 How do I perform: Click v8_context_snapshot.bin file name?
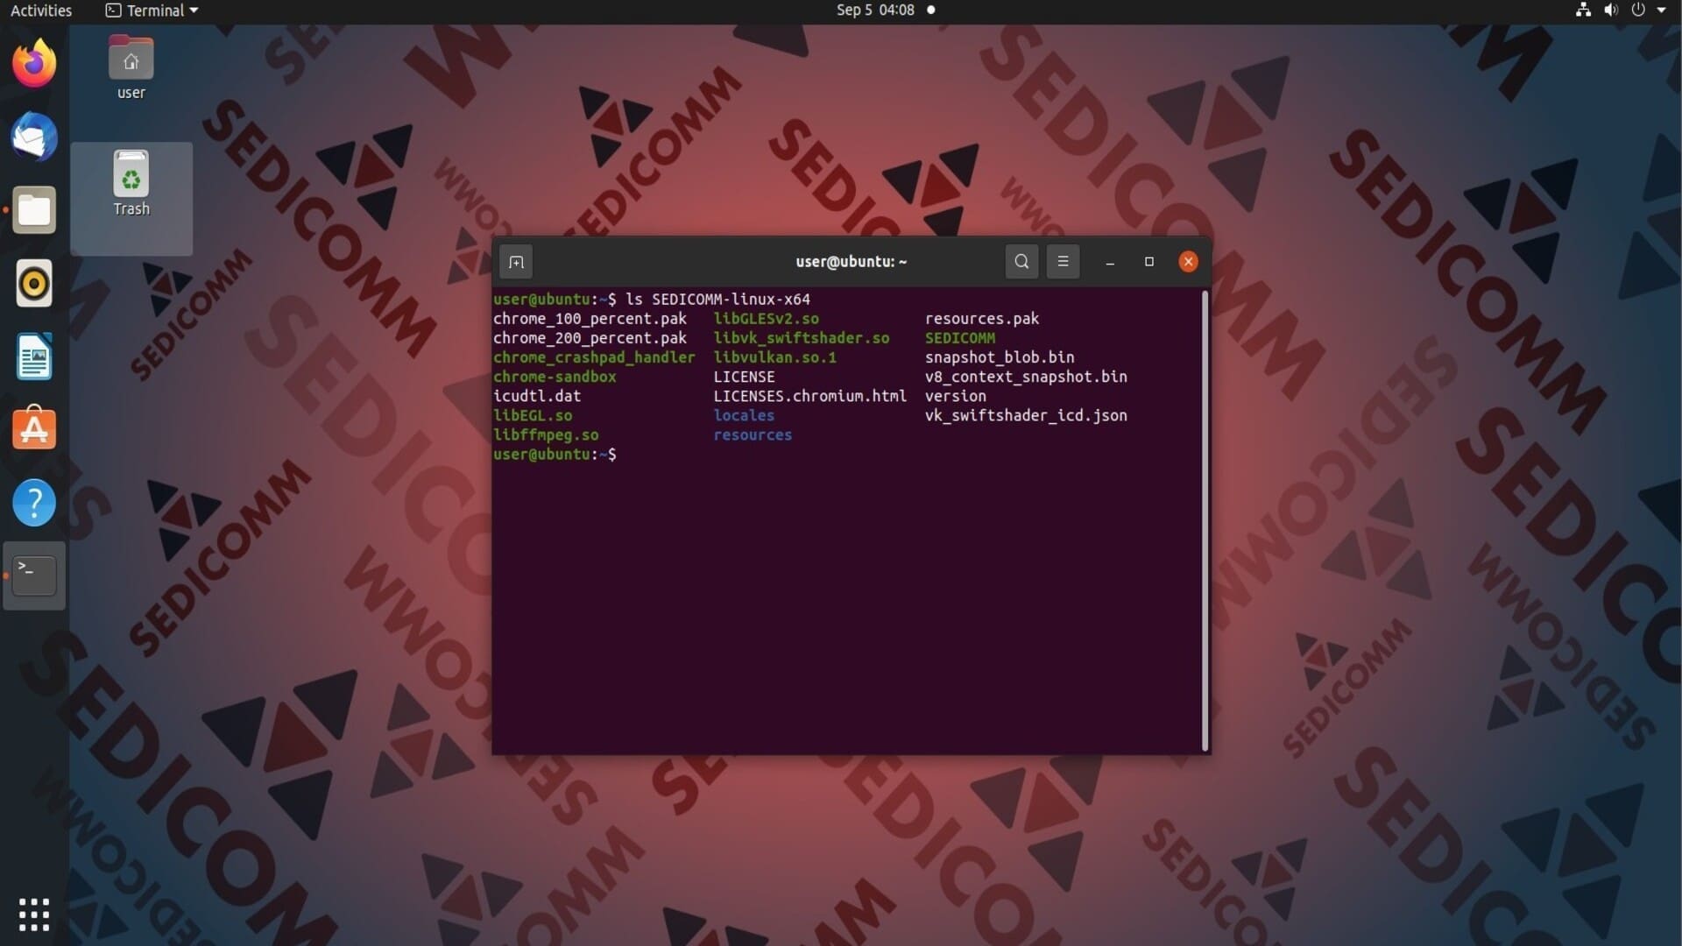click(1026, 377)
